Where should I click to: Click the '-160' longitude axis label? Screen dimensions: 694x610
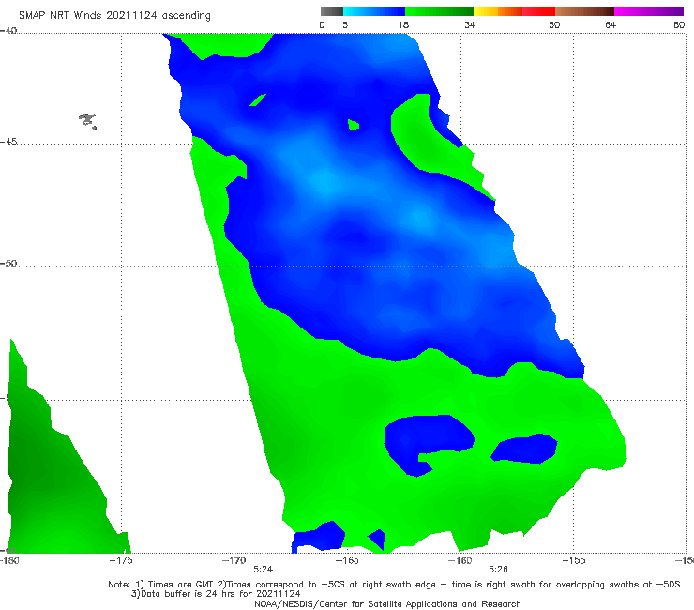click(x=460, y=560)
